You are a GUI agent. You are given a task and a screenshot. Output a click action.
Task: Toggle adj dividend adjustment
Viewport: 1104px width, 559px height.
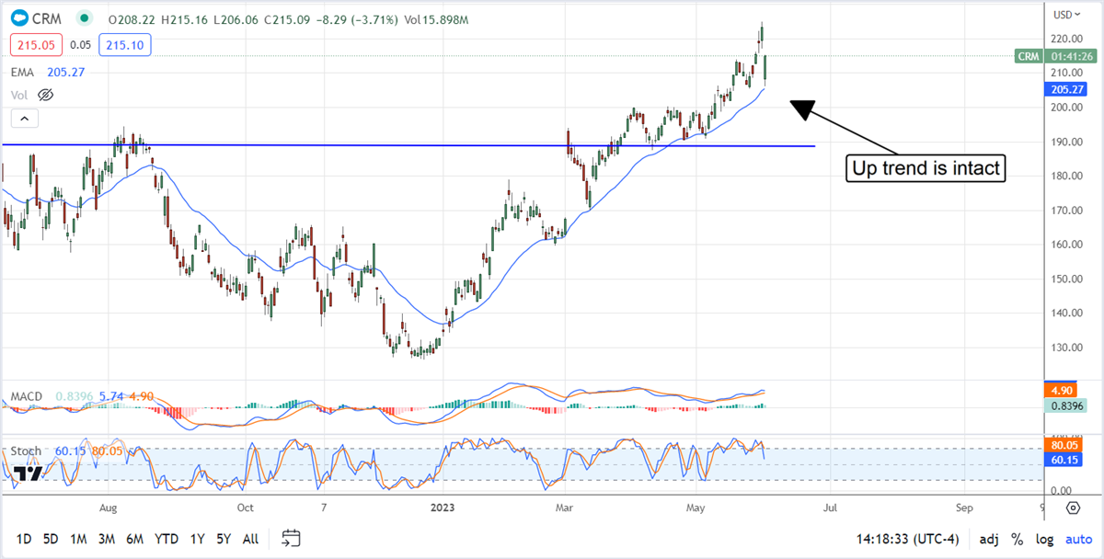pos(989,538)
